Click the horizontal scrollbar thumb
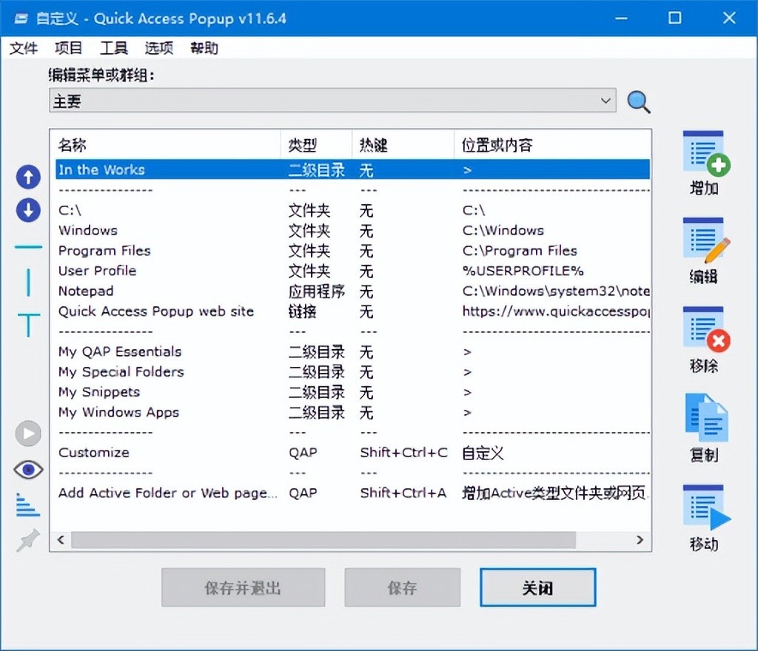This screenshot has height=651, width=758. [323, 539]
